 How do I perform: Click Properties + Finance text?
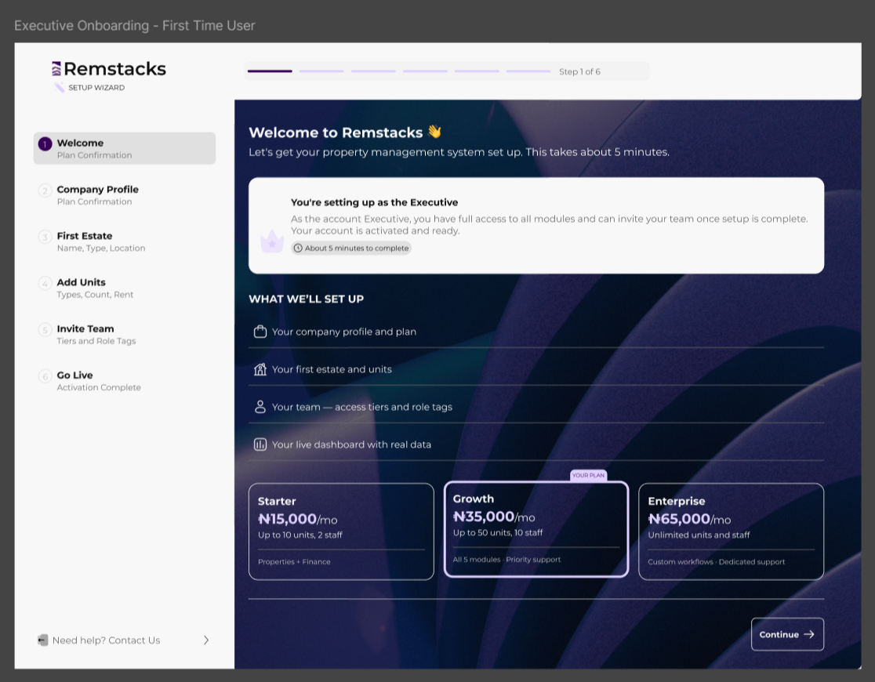(294, 562)
